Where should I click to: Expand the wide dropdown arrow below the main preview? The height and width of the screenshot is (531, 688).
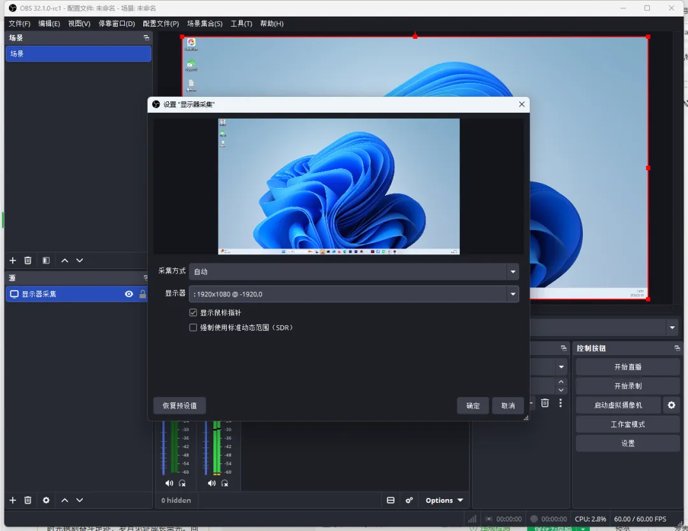672,328
